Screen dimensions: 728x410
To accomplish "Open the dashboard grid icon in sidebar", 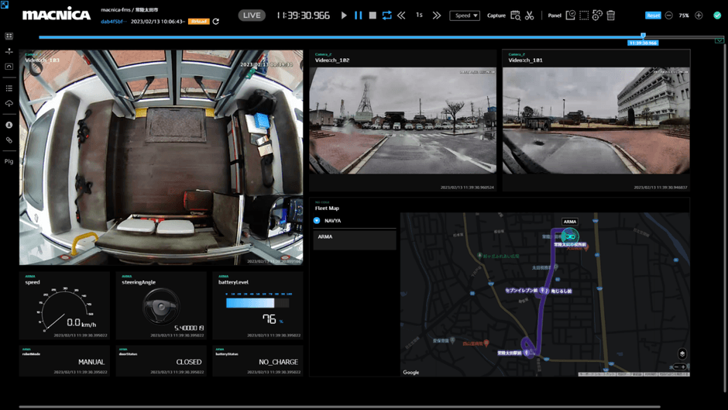I will point(9,36).
